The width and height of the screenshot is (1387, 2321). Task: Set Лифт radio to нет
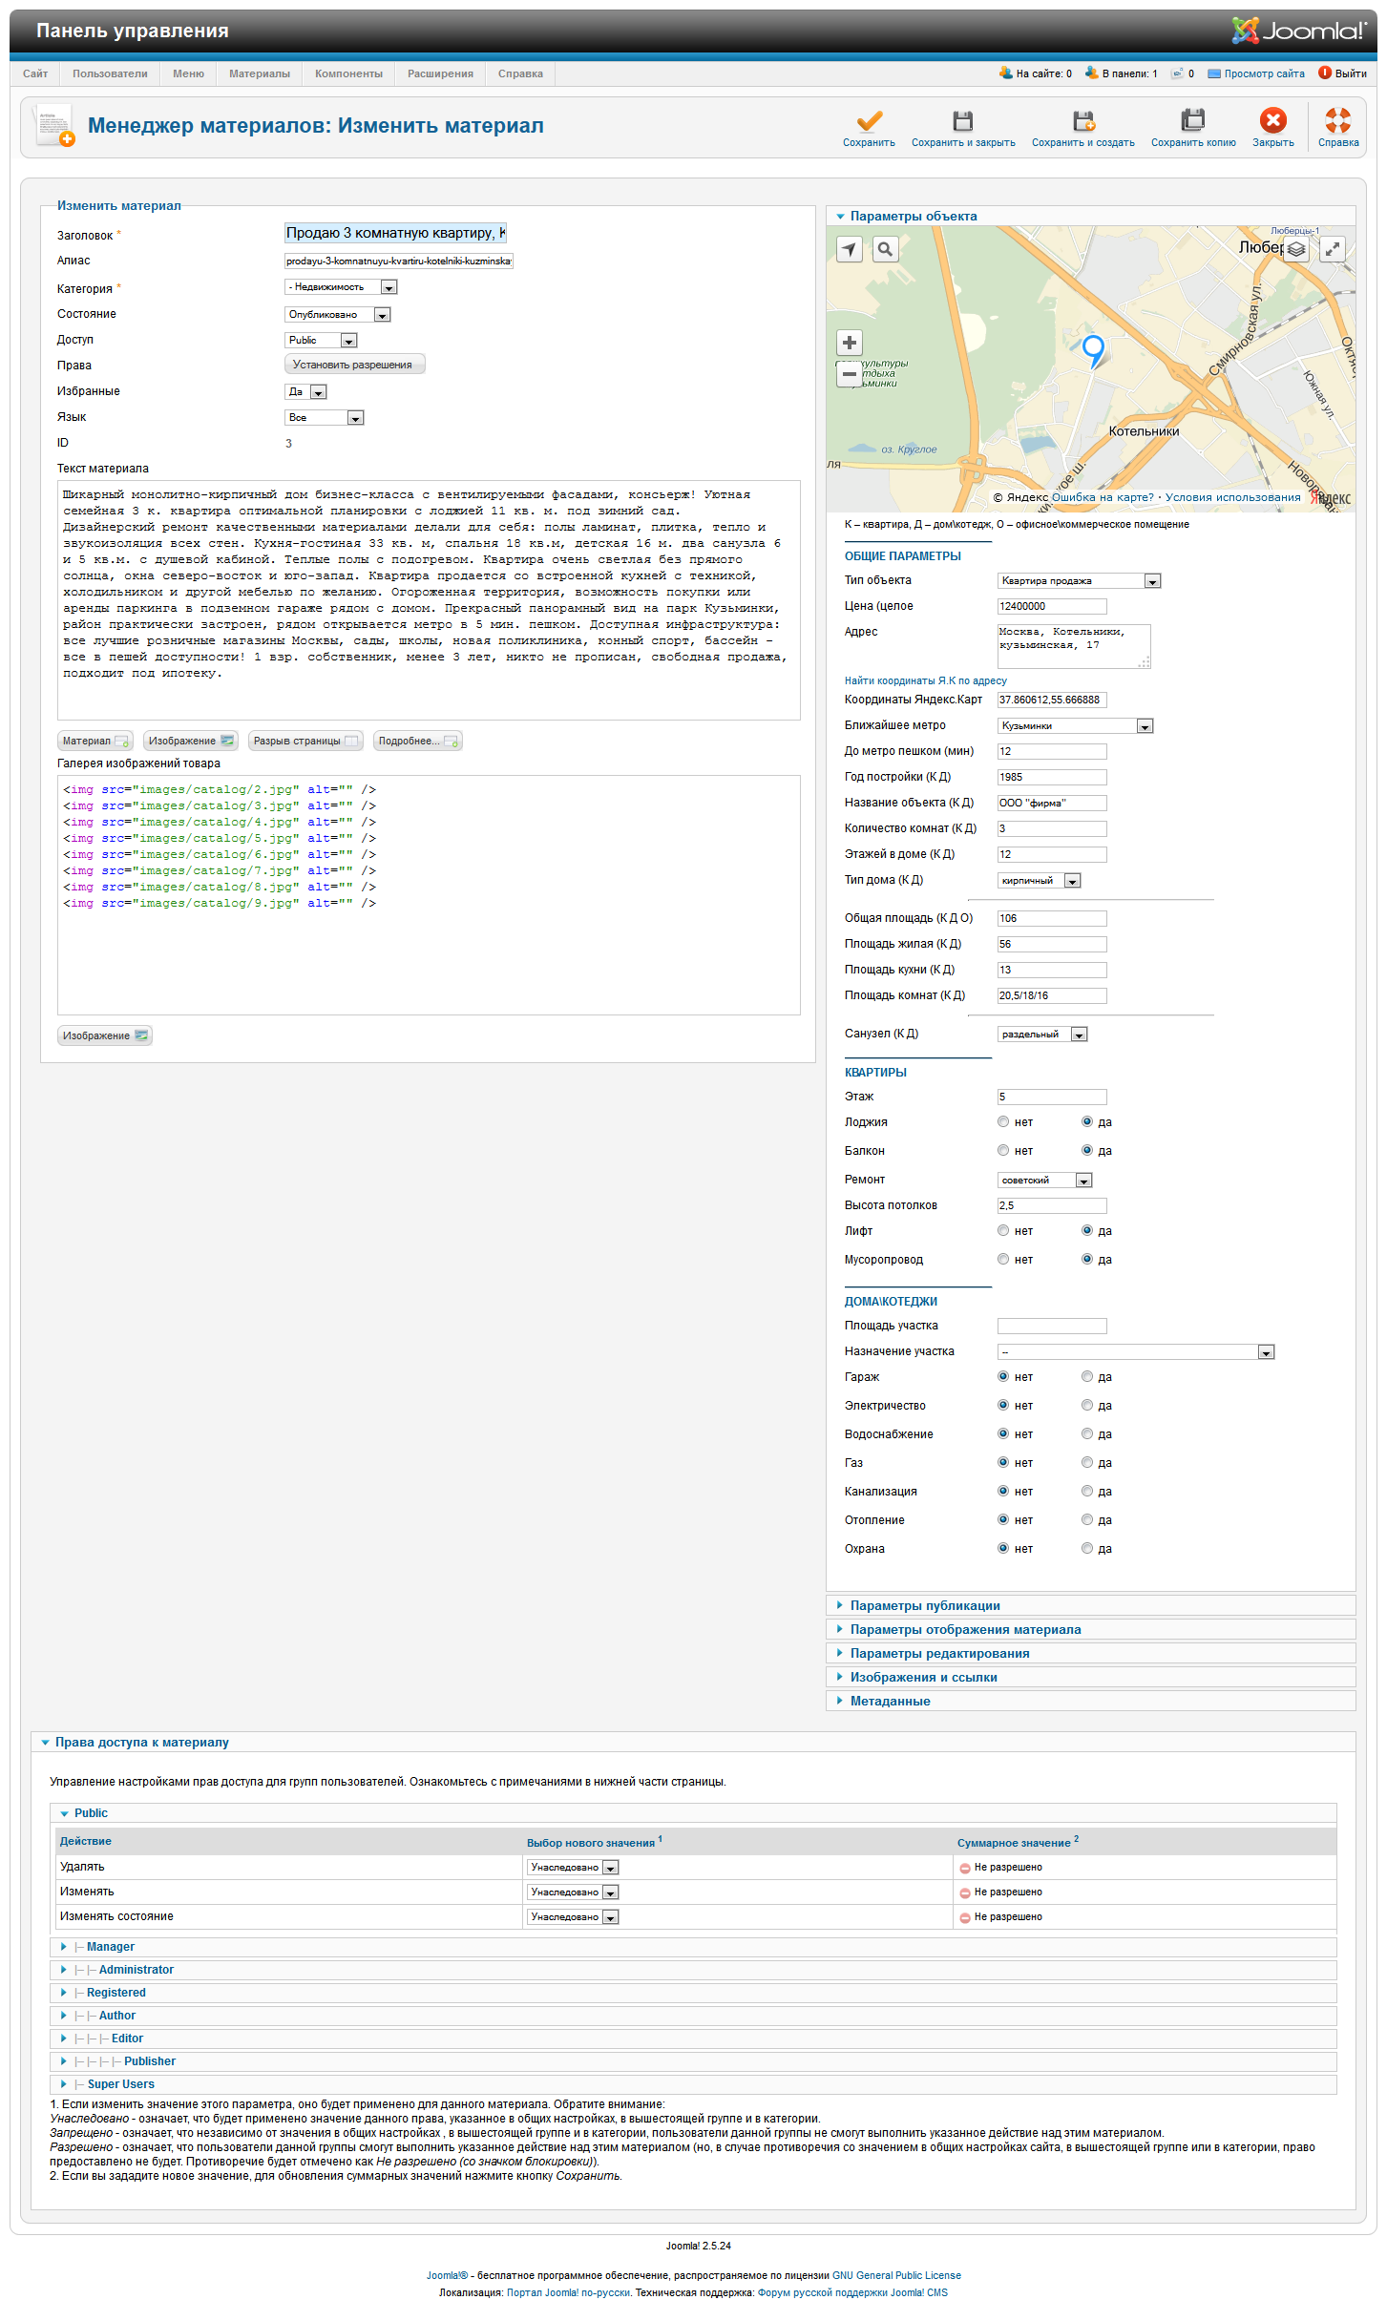coord(1003,1231)
